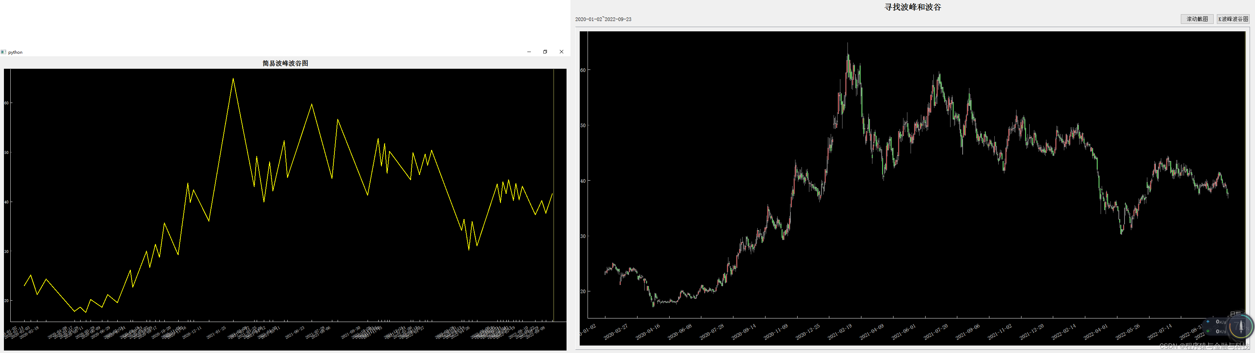Screen dimensions: 1255x353
Task: Click the 60 price label on candlestick chart
Action: (583, 70)
